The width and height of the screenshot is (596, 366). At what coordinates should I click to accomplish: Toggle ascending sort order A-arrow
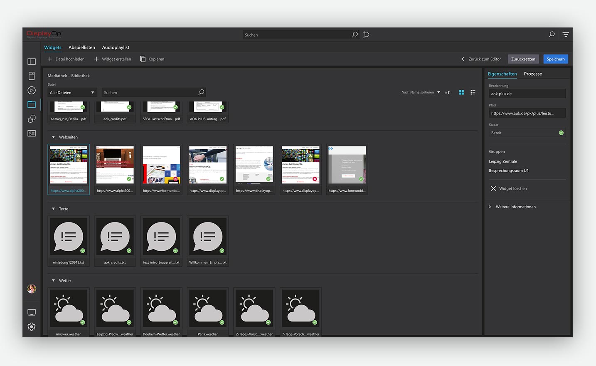pyautogui.click(x=447, y=92)
